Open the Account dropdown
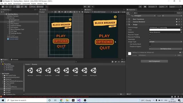Screen dimensions: 183x103 (152, 7)
